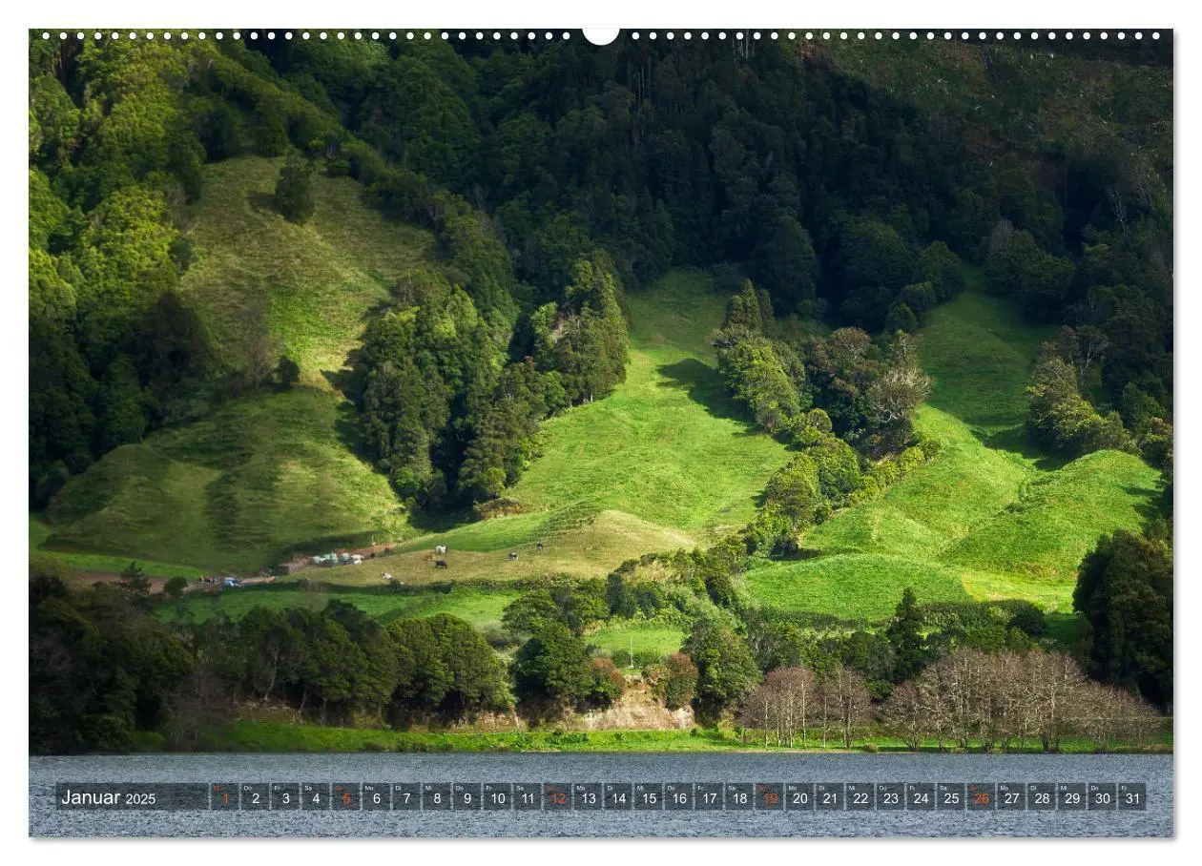Select red Sunday date 5
The width and height of the screenshot is (1202, 866).
[345, 797]
